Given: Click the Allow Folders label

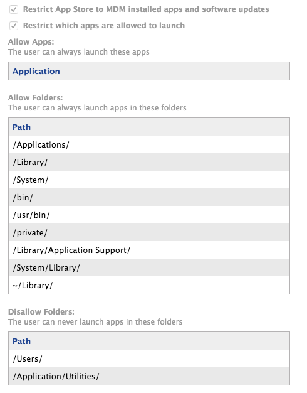Looking at the screenshot, I should coord(35,97).
